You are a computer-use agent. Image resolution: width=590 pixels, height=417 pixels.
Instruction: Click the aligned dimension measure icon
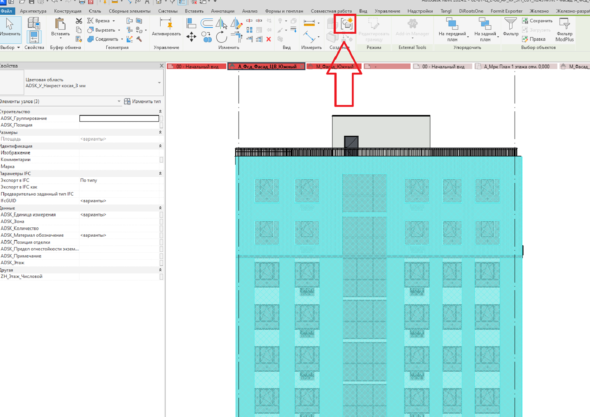(309, 23)
